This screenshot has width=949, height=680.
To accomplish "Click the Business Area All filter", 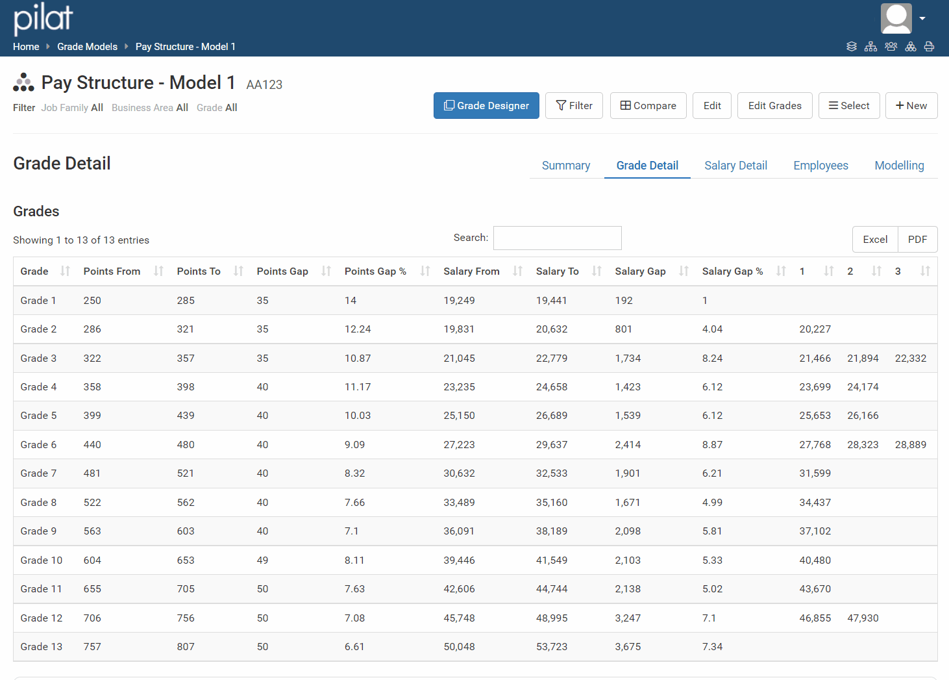I will 150,108.
